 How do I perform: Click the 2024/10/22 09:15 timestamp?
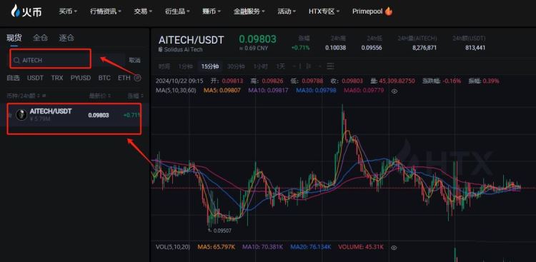coord(179,81)
